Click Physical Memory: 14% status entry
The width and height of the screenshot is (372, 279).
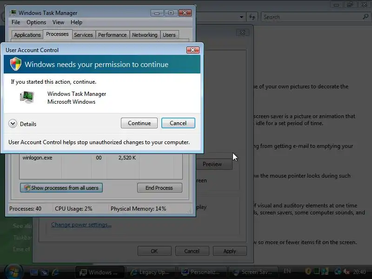(138, 209)
